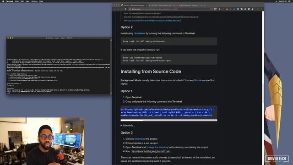Click the 'brew tap homebrew/cask-versions' code line
Viewport: 293px width, 165px height.
pos(142,58)
